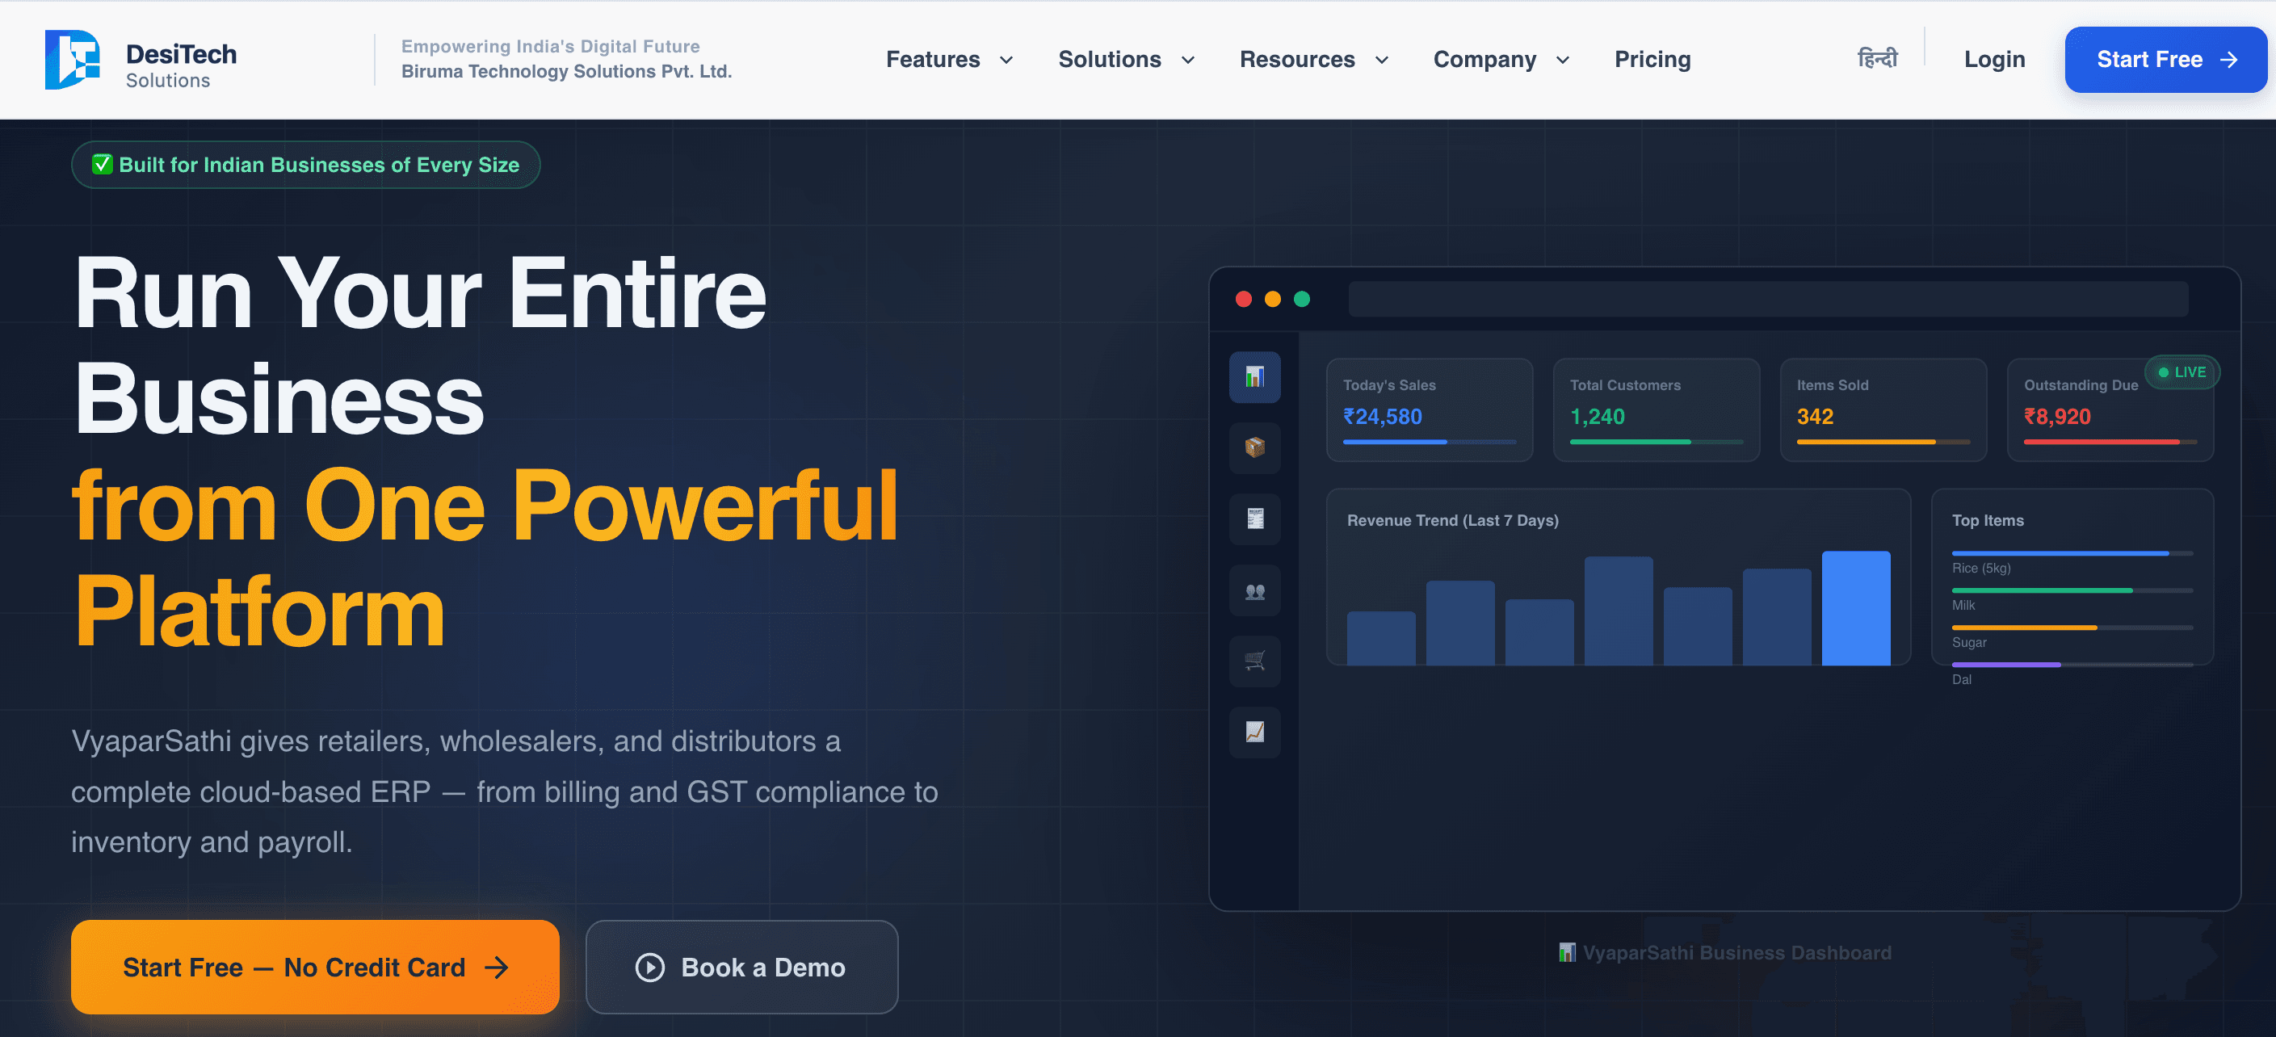Click the Items Sold orange progress bar
Viewport: 2276px width, 1037px height.
1883,442
